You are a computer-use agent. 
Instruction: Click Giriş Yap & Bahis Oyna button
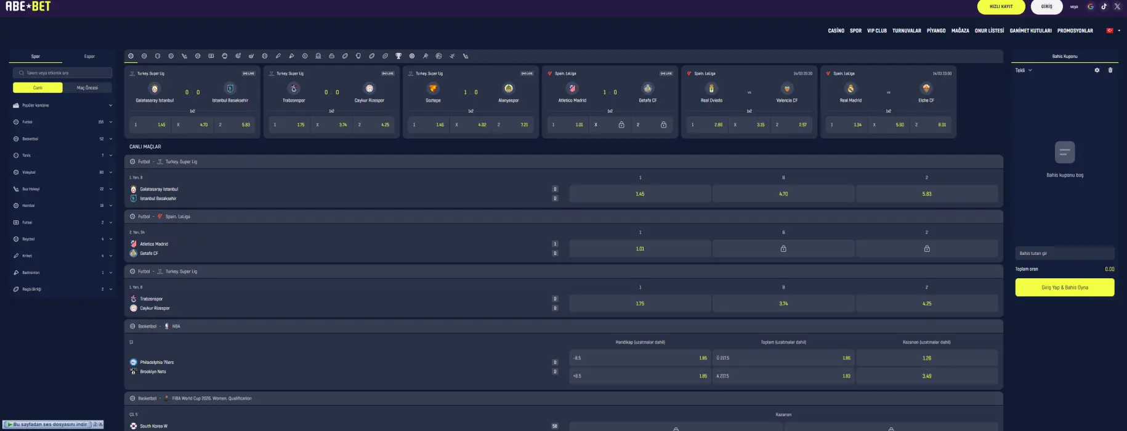point(1064,288)
